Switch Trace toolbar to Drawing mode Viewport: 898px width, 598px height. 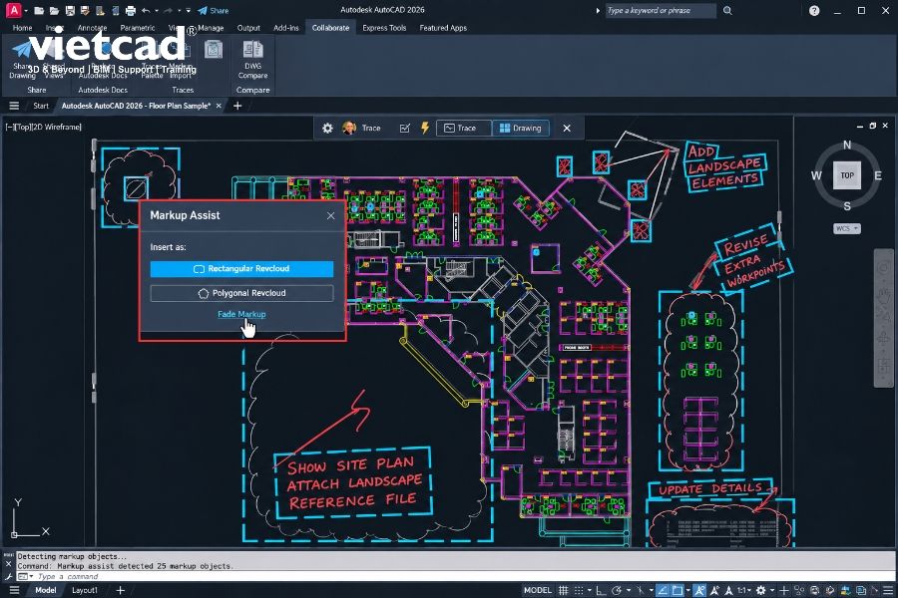point(521,129)
